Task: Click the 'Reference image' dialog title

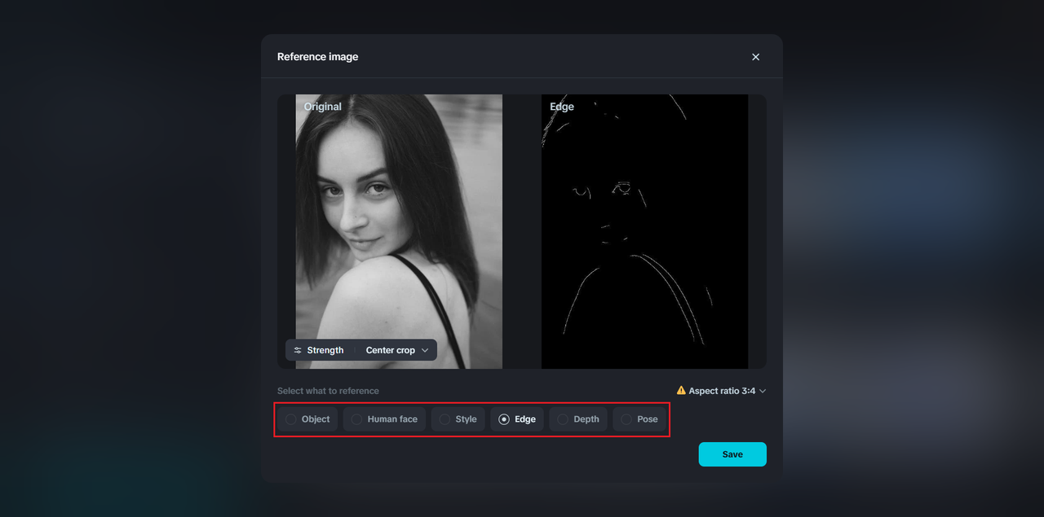Action: (317, 57)
